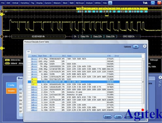Select the B1 tab in event table
The height and width of the screenshot is (123, 162).
point(29,52)
